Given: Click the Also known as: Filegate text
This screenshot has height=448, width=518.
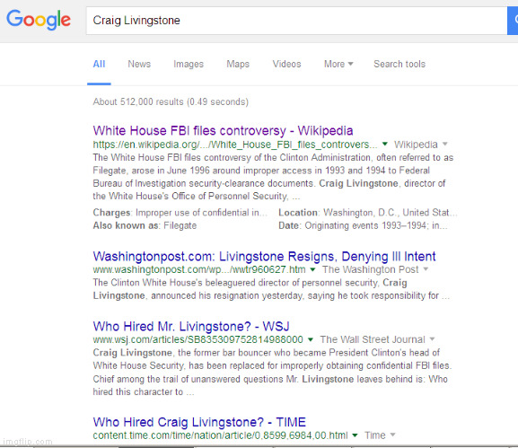Looking at the screenshot, I should pos(145,225).
